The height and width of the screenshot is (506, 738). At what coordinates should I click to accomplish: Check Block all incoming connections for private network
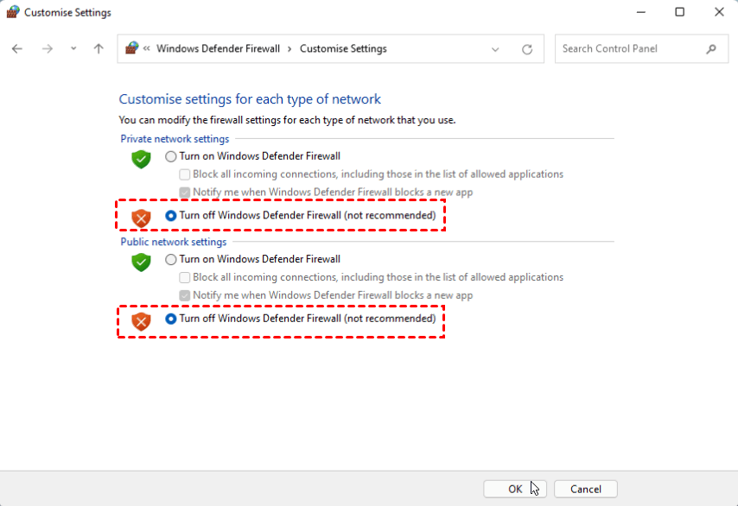coord(185,174)
